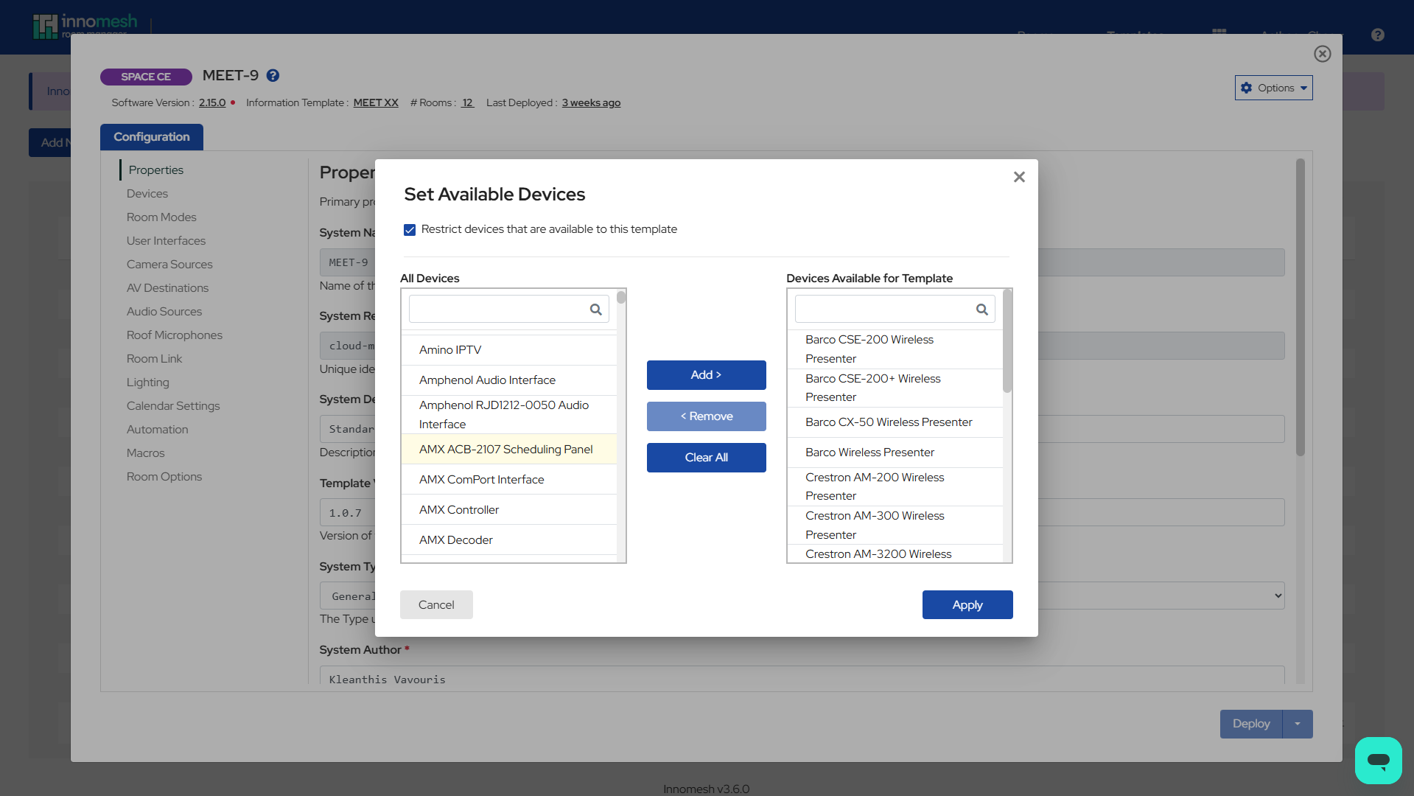The image size is (1414, 796).
Task: Close the Set Available Devices dialog
Action: point(1019,177)
